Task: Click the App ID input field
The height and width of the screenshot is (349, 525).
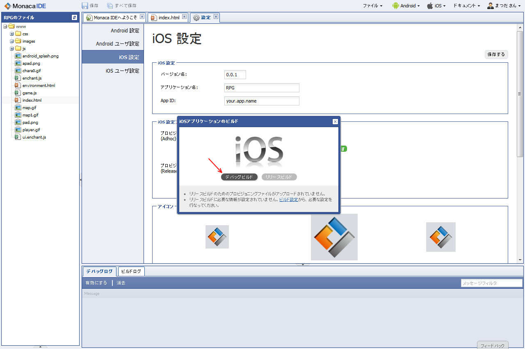Action: (262, 101)
